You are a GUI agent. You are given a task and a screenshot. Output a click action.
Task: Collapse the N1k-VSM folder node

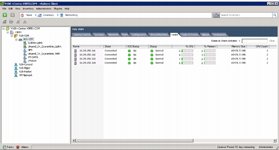(x=12, y=36)
